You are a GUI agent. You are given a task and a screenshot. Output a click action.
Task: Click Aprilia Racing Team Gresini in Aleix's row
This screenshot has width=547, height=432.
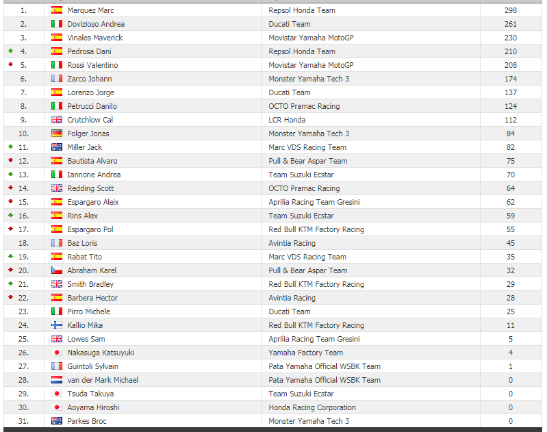click(x=314, y=202)
